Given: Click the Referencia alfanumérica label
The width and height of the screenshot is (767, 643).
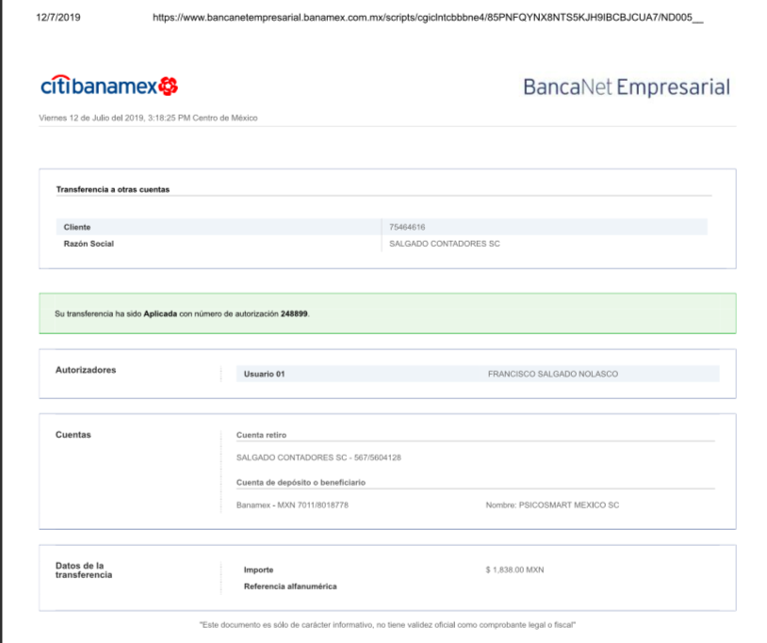Looking at the screenshot, I should 290,587.
